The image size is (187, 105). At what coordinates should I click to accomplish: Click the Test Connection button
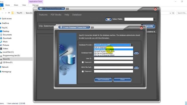pyautogui.click(x=103, y=80)
